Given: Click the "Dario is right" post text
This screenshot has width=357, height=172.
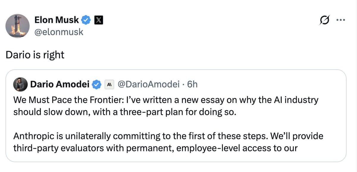Looking at the screenshot, I should [35, 55].
